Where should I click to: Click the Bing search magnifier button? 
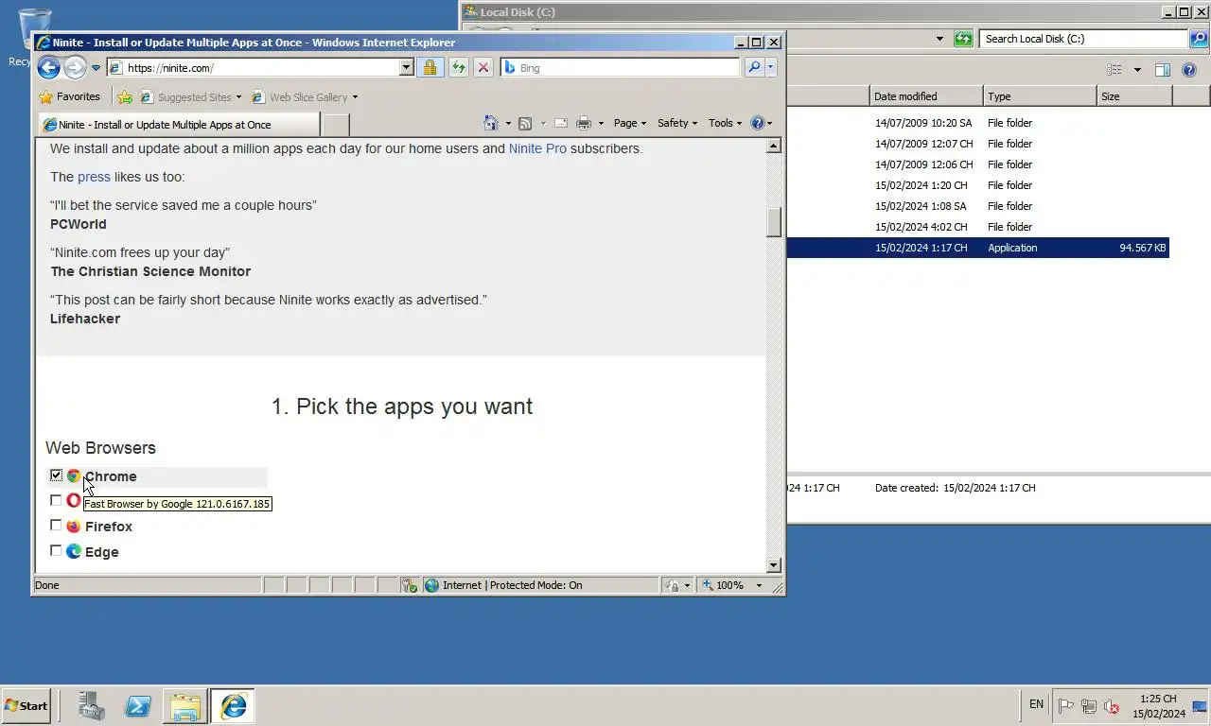[754, 67]
